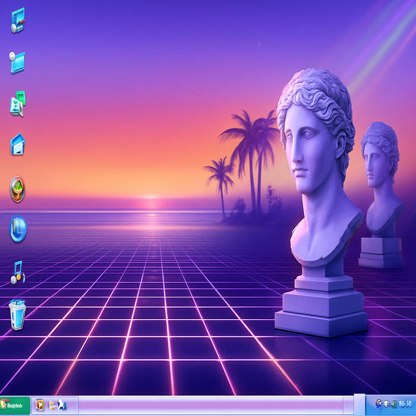Open the folder quick launch icon
The height and width of the screenshot is (416, 416).
pos(52,405)
